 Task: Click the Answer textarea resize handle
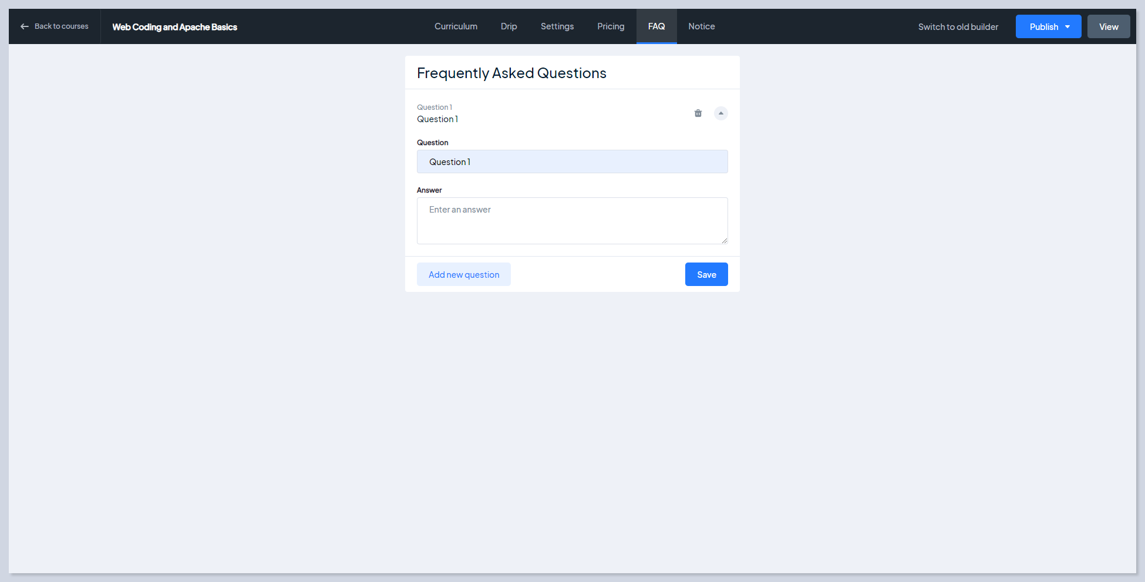(725, 241)
